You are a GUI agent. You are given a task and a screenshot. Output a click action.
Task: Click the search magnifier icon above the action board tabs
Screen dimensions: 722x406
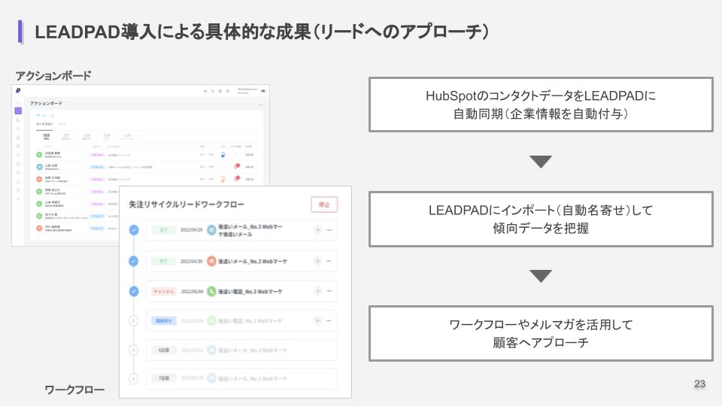tap(53, 116)
